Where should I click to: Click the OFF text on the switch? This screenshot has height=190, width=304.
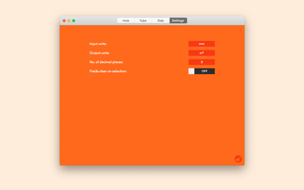[204, 71]
